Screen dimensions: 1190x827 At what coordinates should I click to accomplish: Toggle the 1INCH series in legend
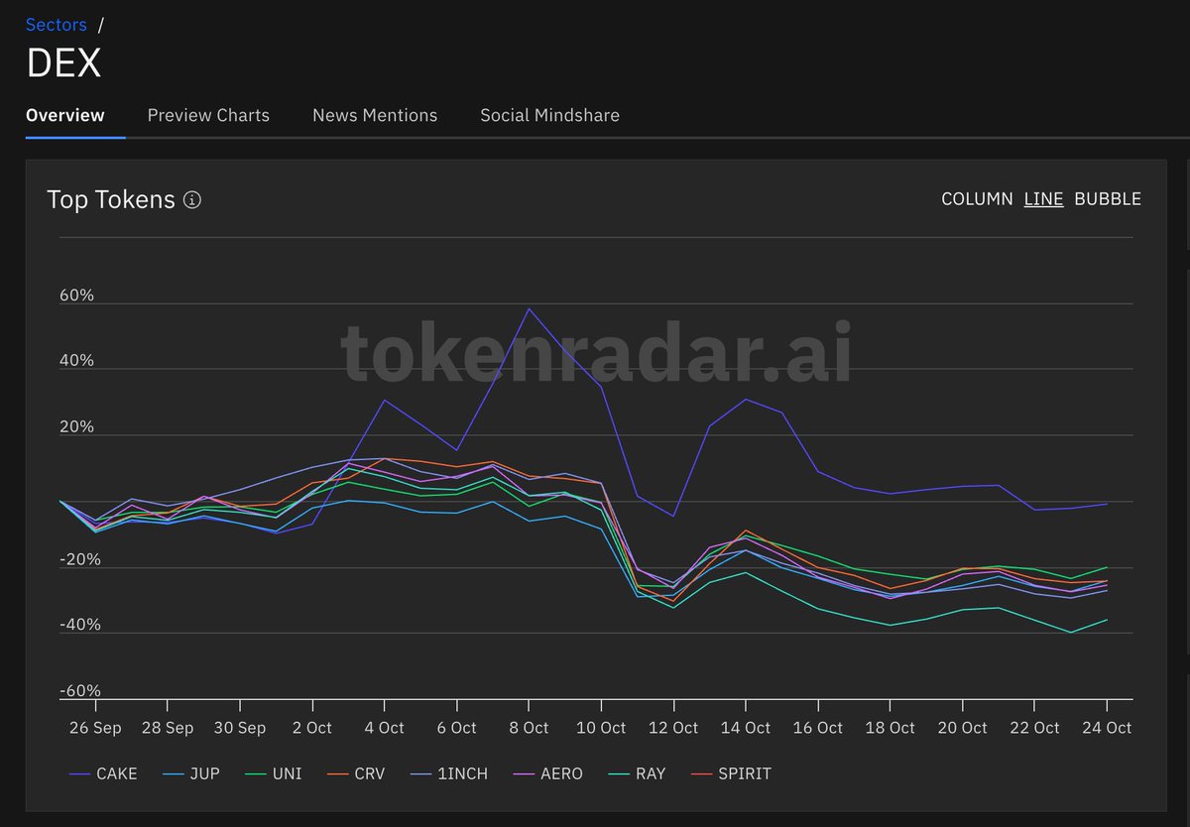pos(448,773)
